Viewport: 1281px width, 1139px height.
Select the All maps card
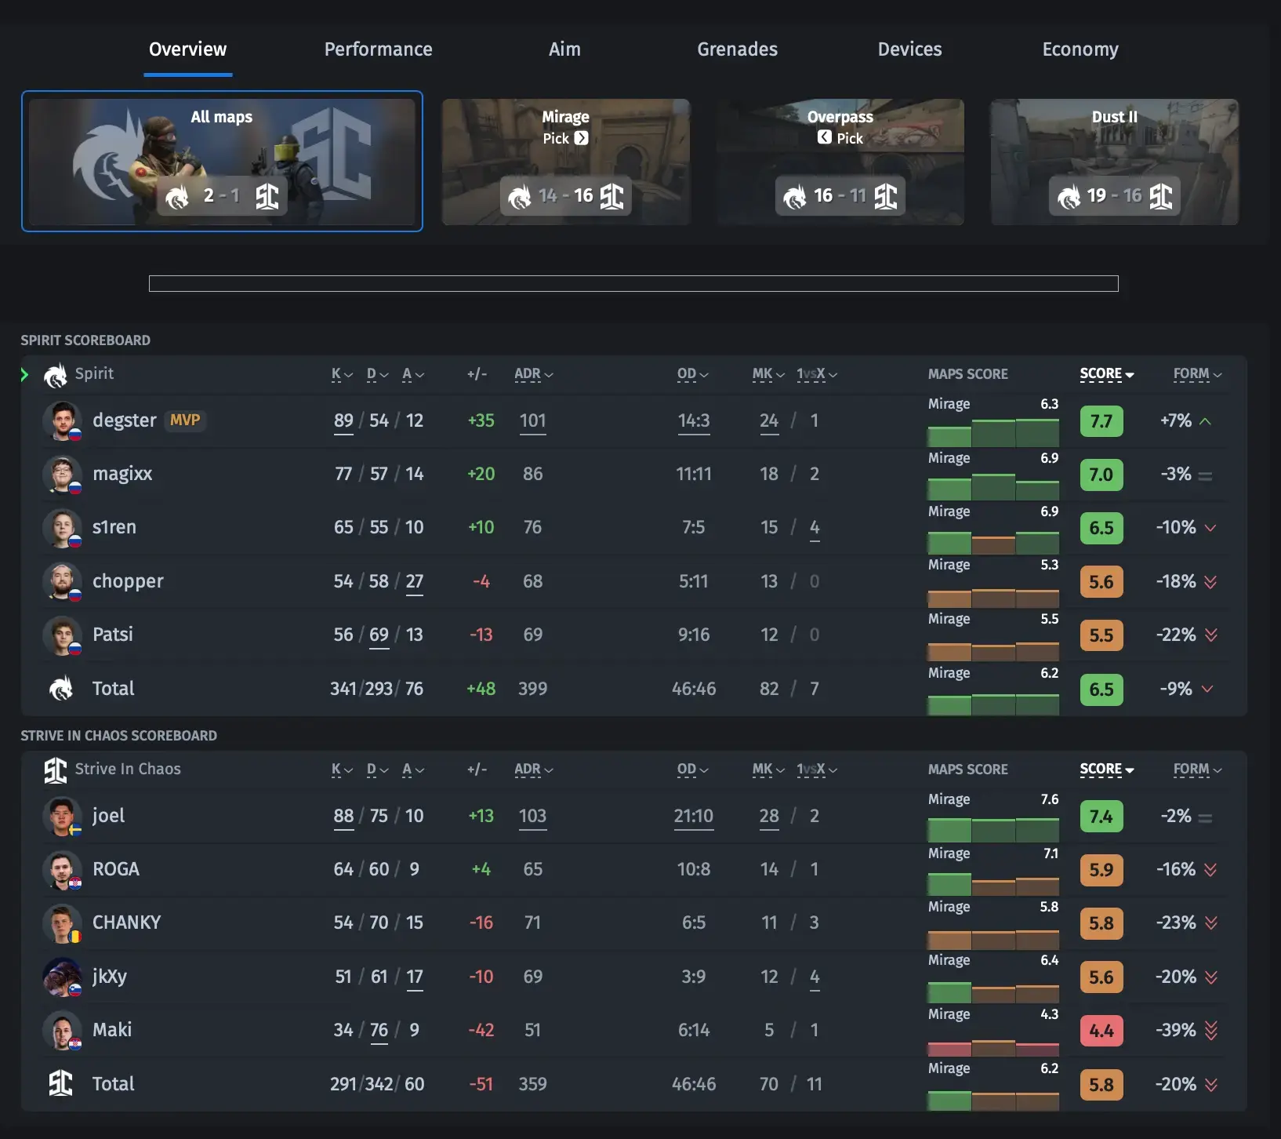tap(222, 162)
